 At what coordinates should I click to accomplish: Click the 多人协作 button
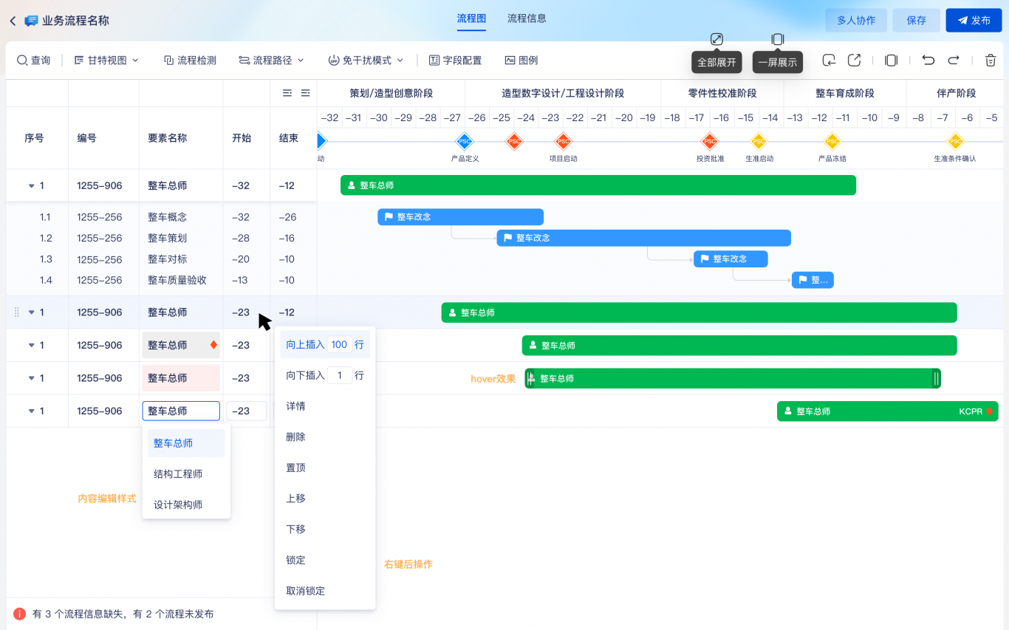856,21
